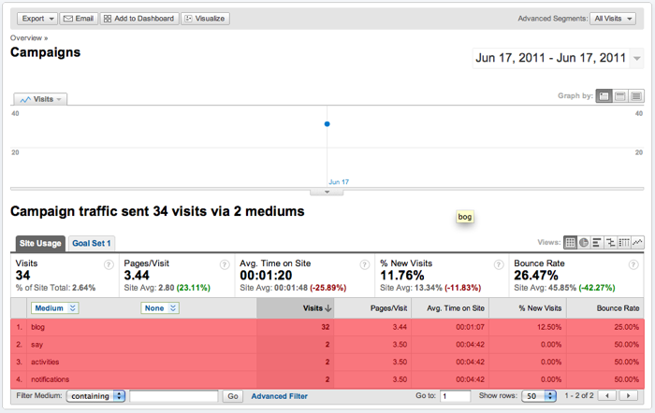Open the Medium dimension dropdown
Viewport: 655px width, 413px height.
click(56, 307)
